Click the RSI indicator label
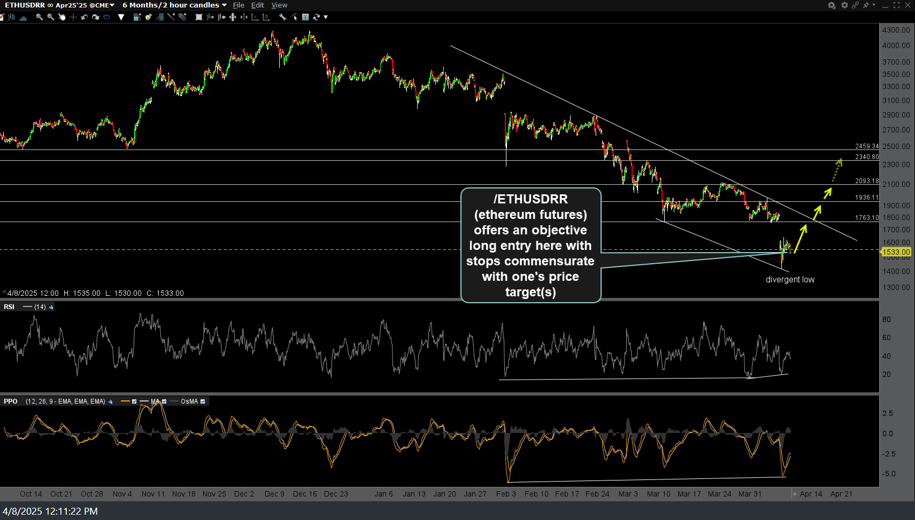This screenshot has height=520, width=915. point(9,307)
